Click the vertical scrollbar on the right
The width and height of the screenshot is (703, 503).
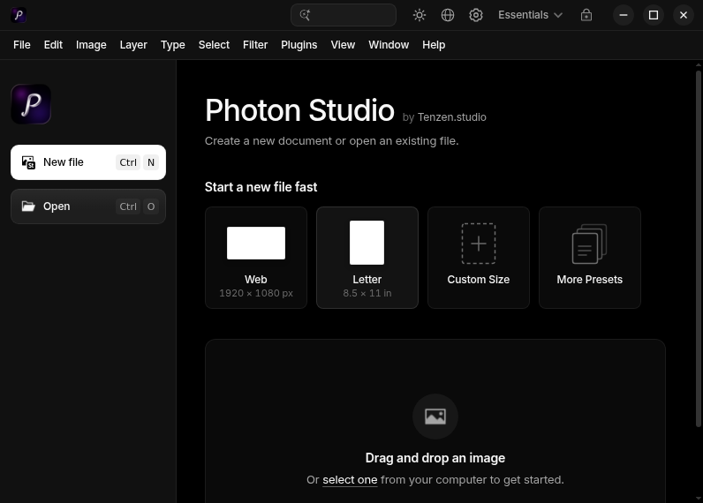[x=699, y=249]
